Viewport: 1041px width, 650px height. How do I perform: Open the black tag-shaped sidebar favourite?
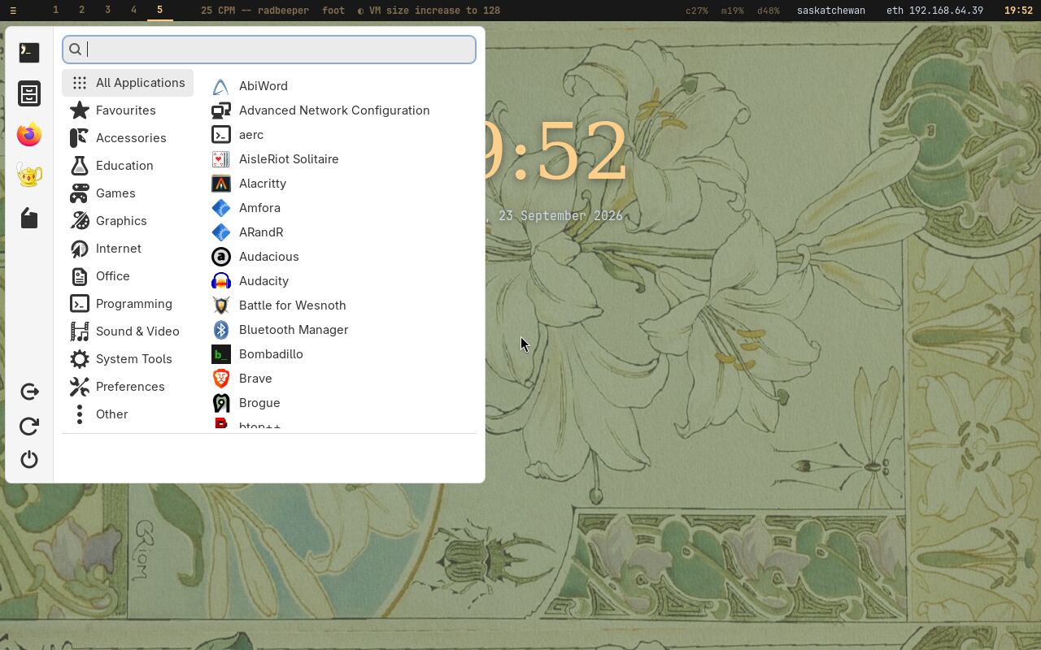(x=29, y=218)
